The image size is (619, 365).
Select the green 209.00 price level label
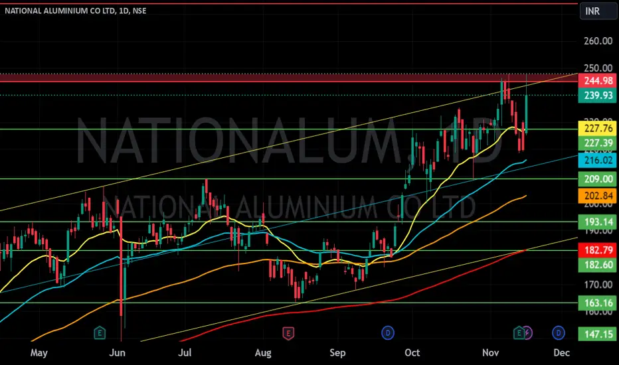click(x=598, y=179)
